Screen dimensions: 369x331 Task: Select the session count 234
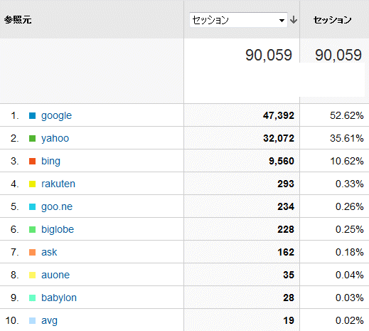[x=286, y=207]
